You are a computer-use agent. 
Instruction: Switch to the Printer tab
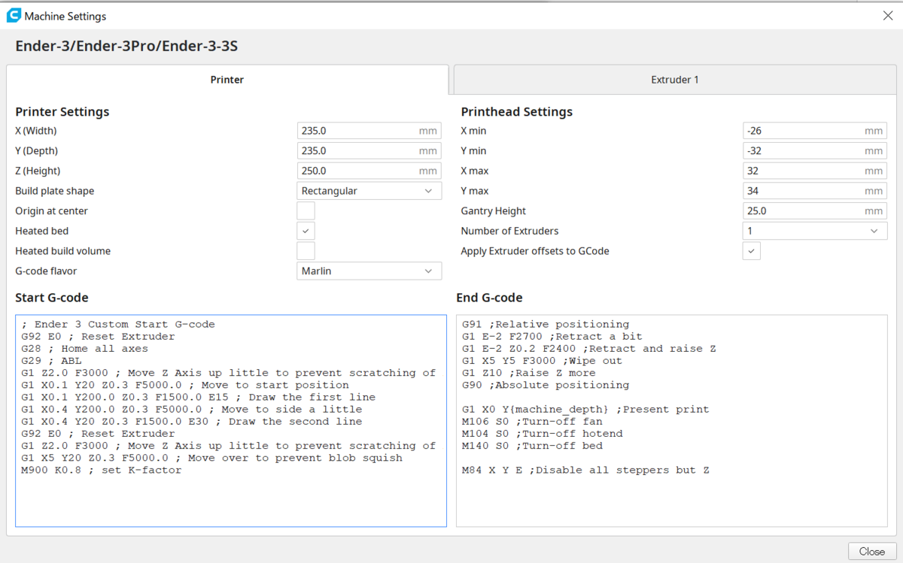(x=227, y=79)
